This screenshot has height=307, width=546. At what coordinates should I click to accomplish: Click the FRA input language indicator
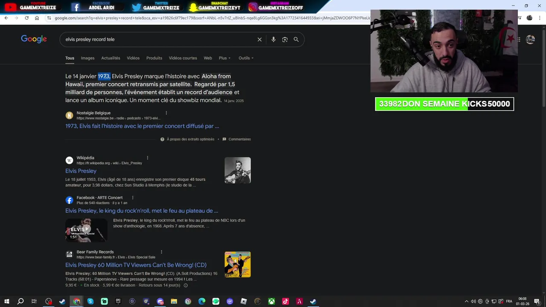click(x=509, y=301)
